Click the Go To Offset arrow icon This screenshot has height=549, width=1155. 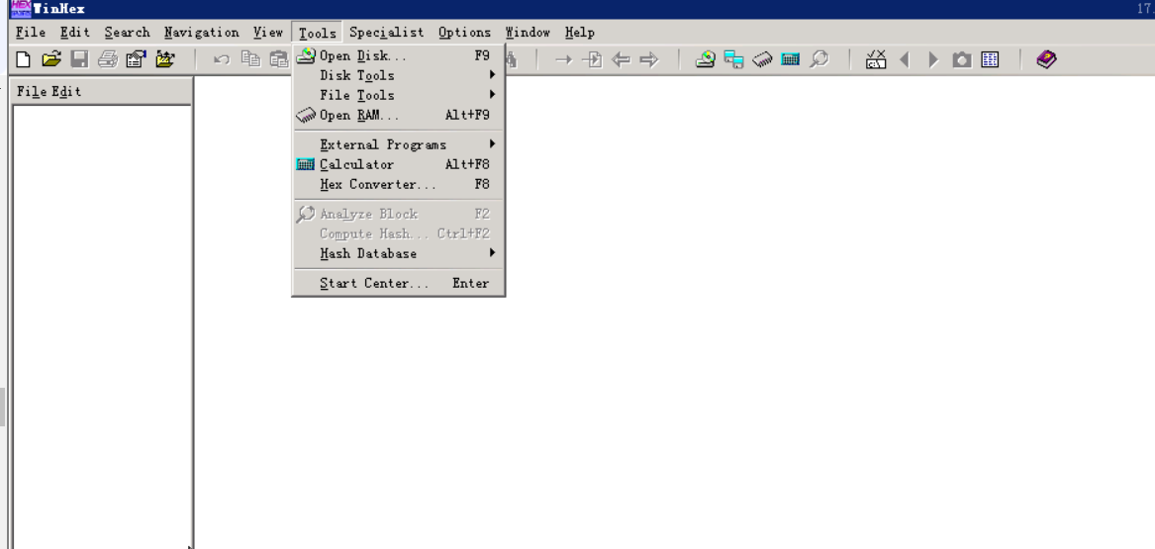pos(563,59)
